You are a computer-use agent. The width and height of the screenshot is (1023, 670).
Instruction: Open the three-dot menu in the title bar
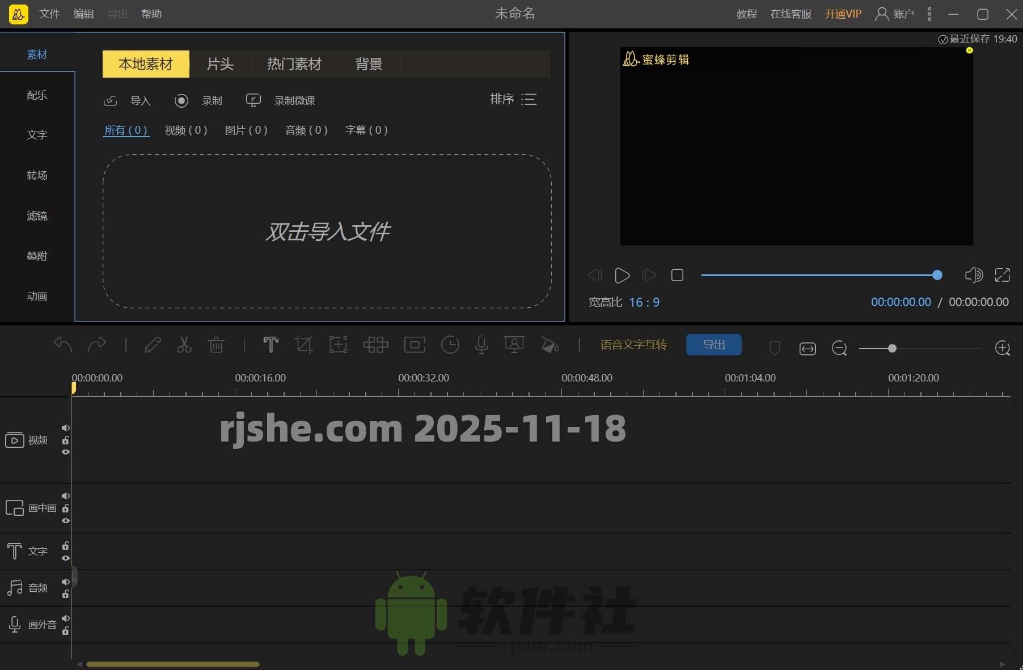(929, 14)
